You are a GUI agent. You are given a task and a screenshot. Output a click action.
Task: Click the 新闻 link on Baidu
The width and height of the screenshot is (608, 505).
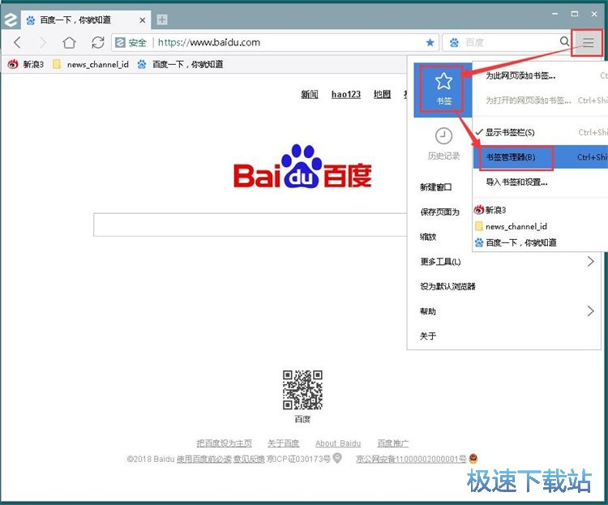click(310, 94)
